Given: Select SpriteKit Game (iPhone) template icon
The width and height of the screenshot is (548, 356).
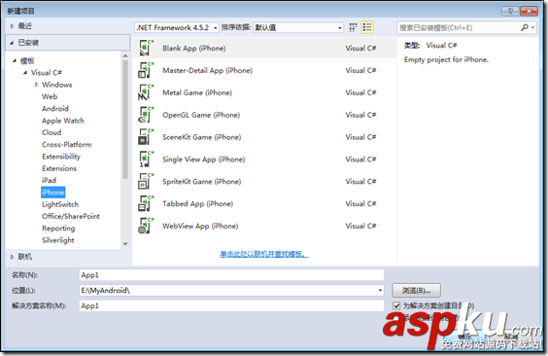Looking at the screenshot, I should [146, 182].
